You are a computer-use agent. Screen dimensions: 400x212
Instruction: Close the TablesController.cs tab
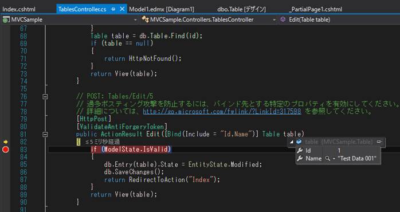tap(122, 9)
